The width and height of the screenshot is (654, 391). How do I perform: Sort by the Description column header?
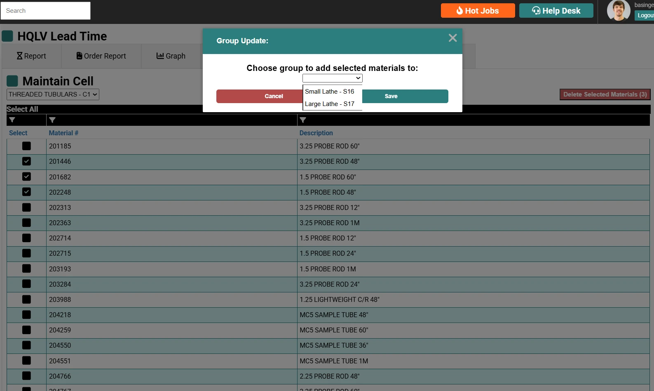316,133
